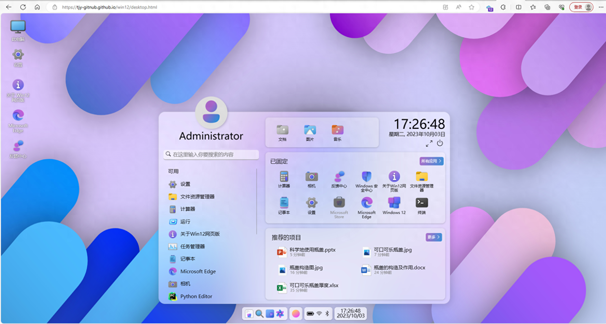Select 文件资源管理器 in the 可用 list
606x324 pixels.
(x=211, y=197)
